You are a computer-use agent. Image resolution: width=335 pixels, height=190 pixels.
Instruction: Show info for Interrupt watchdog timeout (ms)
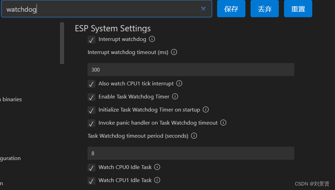pyautogui.click(x=174, y=52)
